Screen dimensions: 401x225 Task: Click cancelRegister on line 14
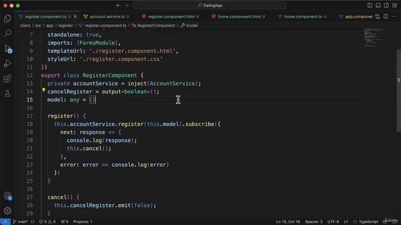[x=70, y=92]
